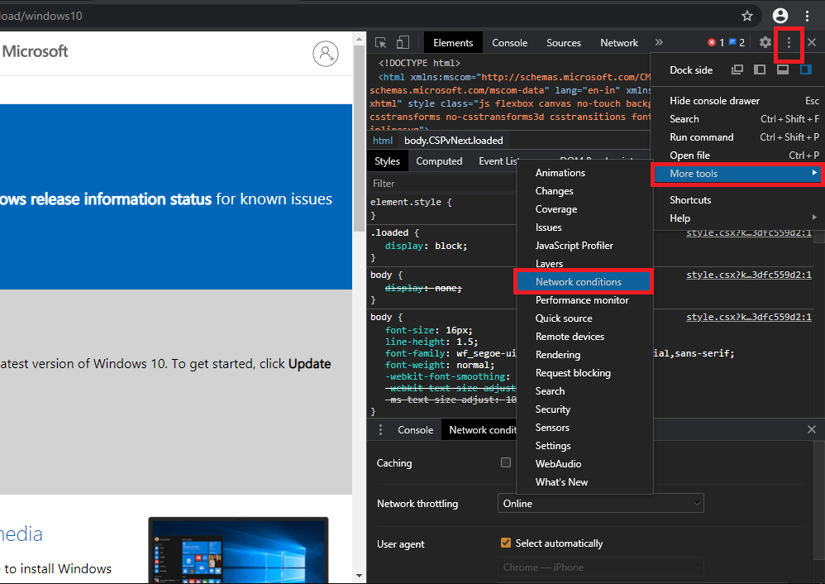
Task: Select the inspect element picker tool
Action: 379,42
